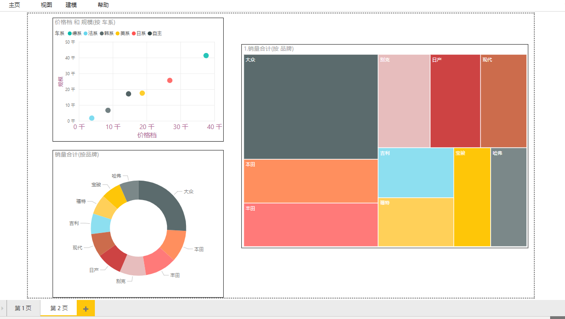Click the teal scatter data point
The width and height of the screenshot is (565, 319).
[x=206, y=56]
